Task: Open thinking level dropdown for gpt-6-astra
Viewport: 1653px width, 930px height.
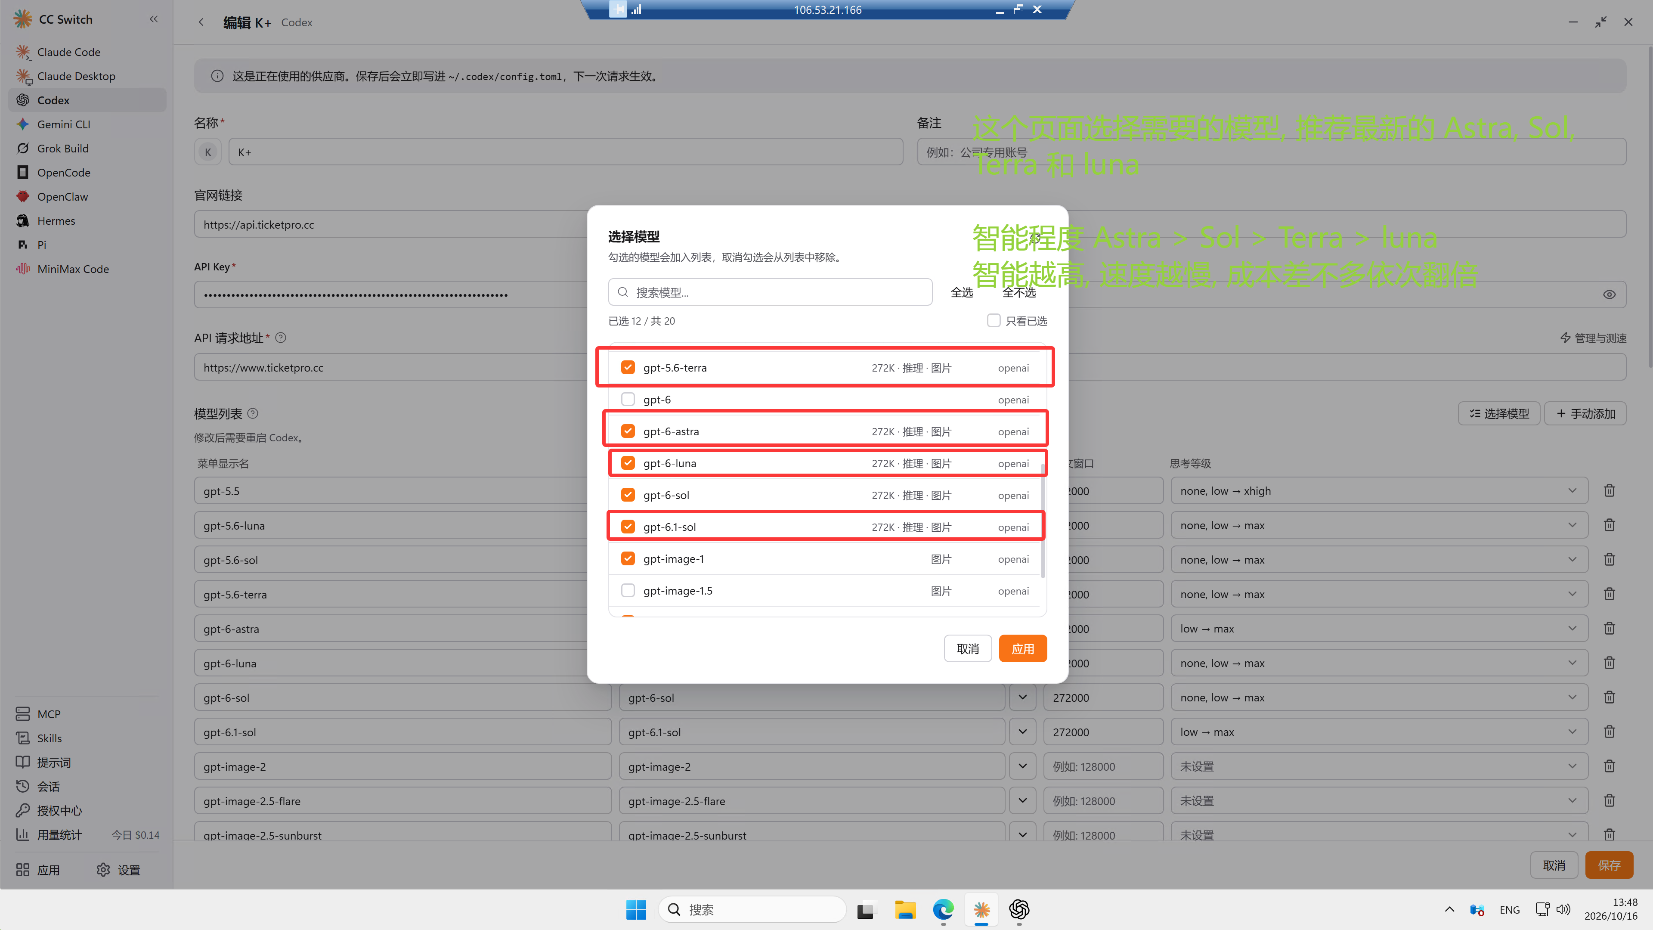Action: (x=1379, y=629)
